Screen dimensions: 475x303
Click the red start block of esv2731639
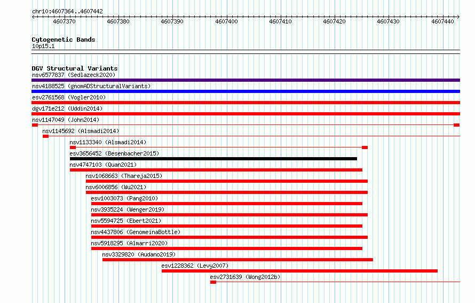click(213, 282)
